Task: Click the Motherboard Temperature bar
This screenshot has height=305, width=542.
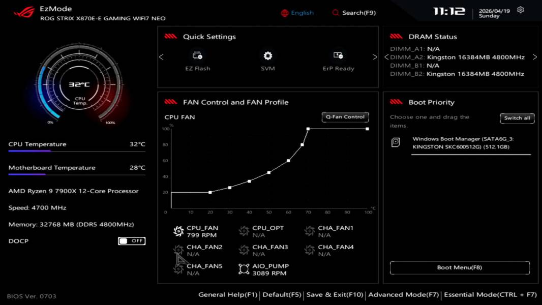Action: (77, 174)
